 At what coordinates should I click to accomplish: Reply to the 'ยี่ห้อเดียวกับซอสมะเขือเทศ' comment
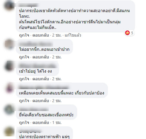click(41, 122)
